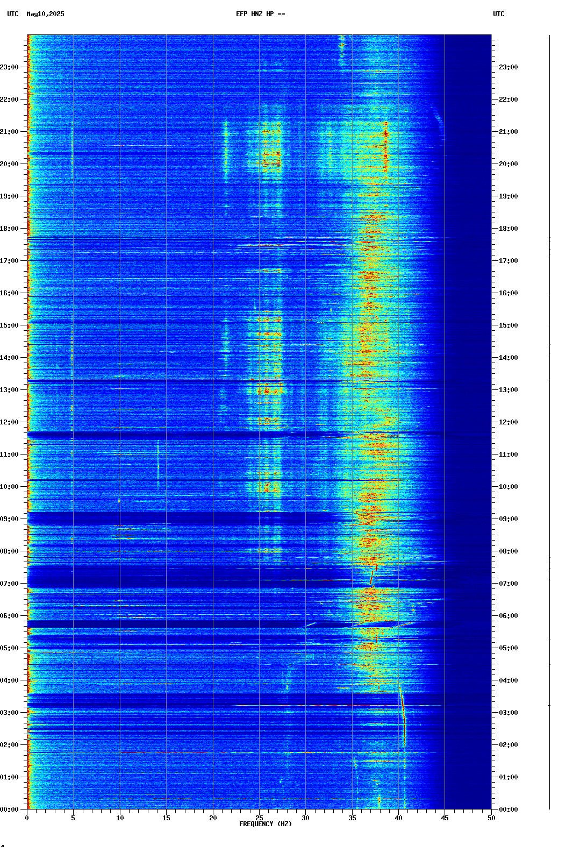Click the UTC label at top right
The height and width of the screenshot is (852, 573).
pyautogui.click(x=499, y=14)
